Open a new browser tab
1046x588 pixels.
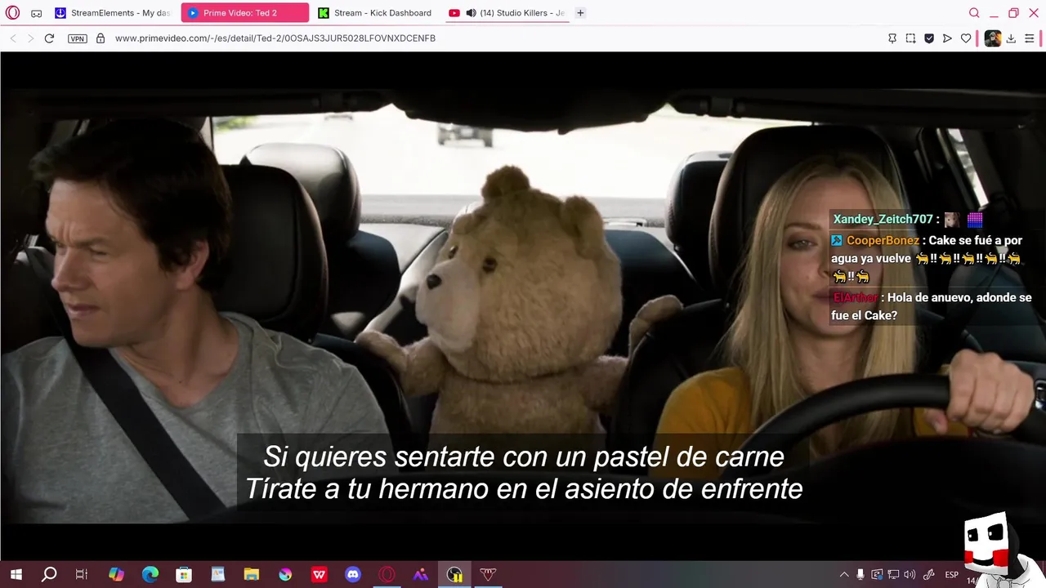click(580, 13)
